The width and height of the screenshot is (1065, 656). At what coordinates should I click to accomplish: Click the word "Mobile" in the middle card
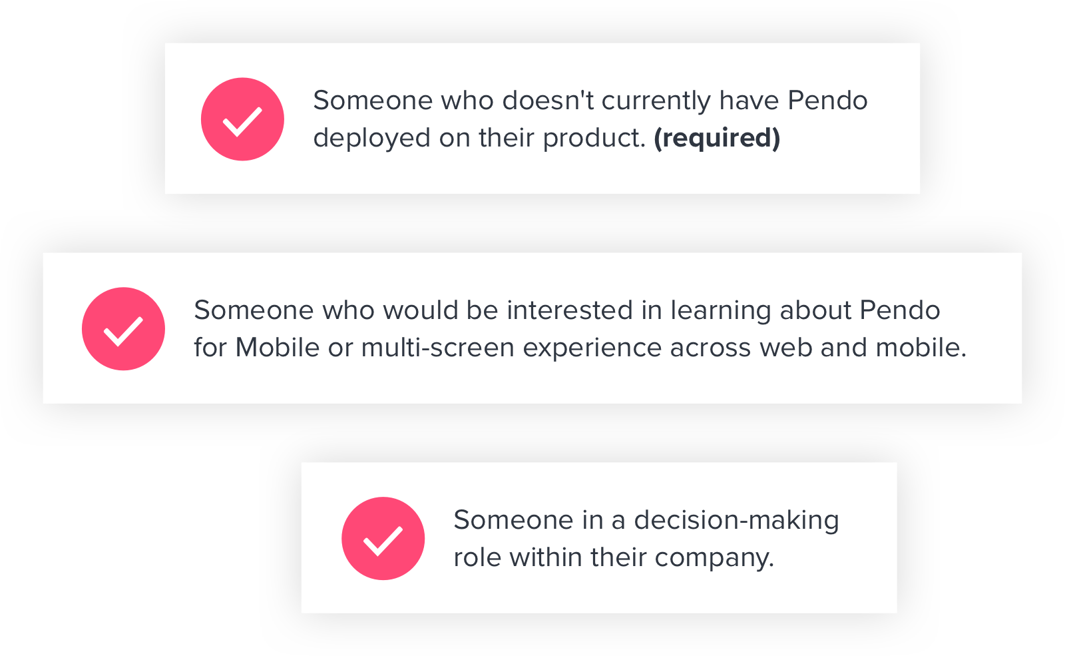pos(278,348)
